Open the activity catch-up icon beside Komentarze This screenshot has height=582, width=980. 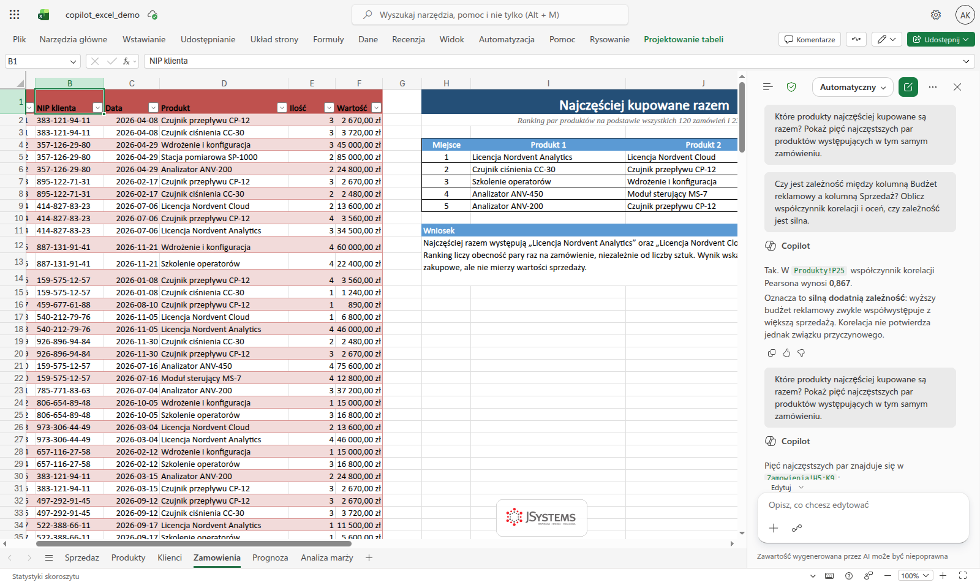(856, 39)
